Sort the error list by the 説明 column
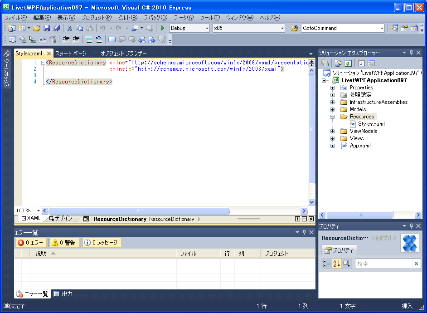427x313 pixels. click(x=103, y=253)
